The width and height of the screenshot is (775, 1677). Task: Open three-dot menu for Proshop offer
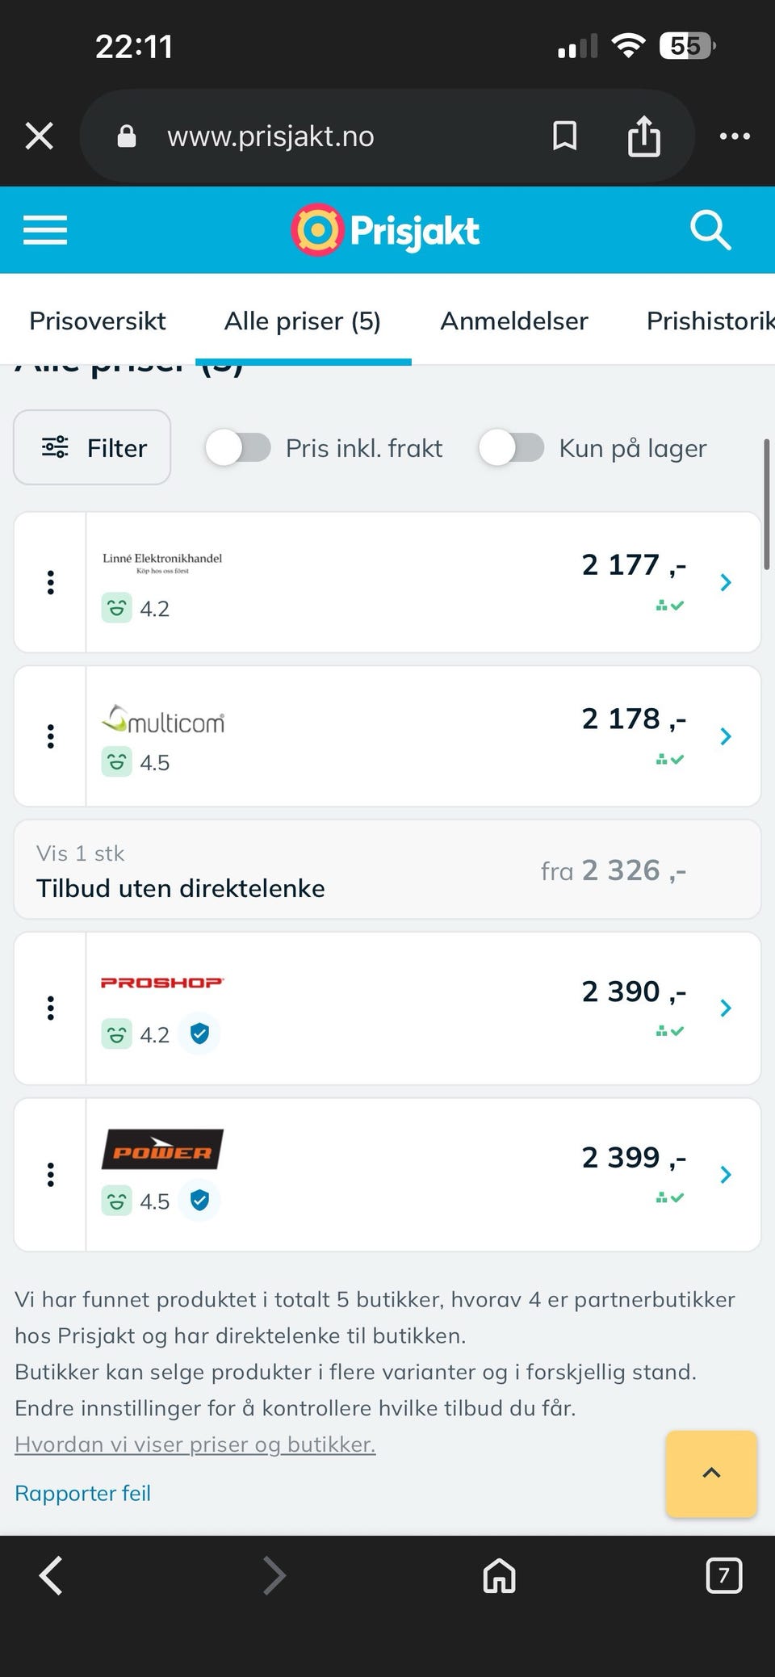[x=51, y=1008]
